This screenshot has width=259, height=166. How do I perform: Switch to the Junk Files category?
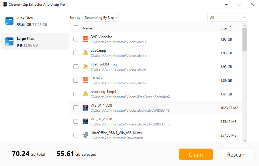(x=35, y=21)
